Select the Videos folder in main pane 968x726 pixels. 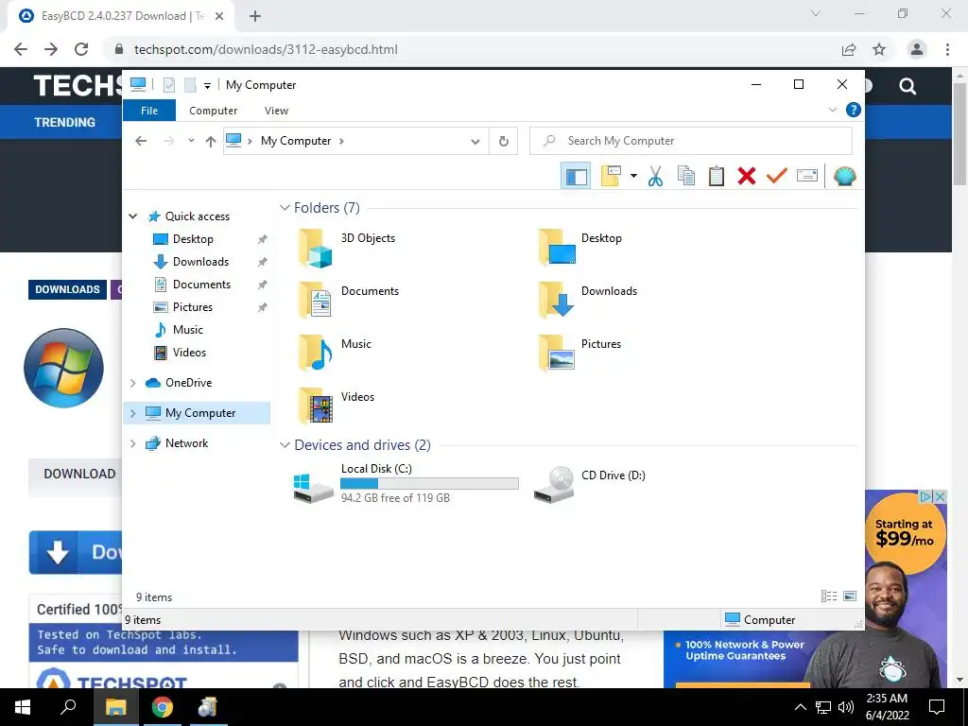tap(337, 406)
